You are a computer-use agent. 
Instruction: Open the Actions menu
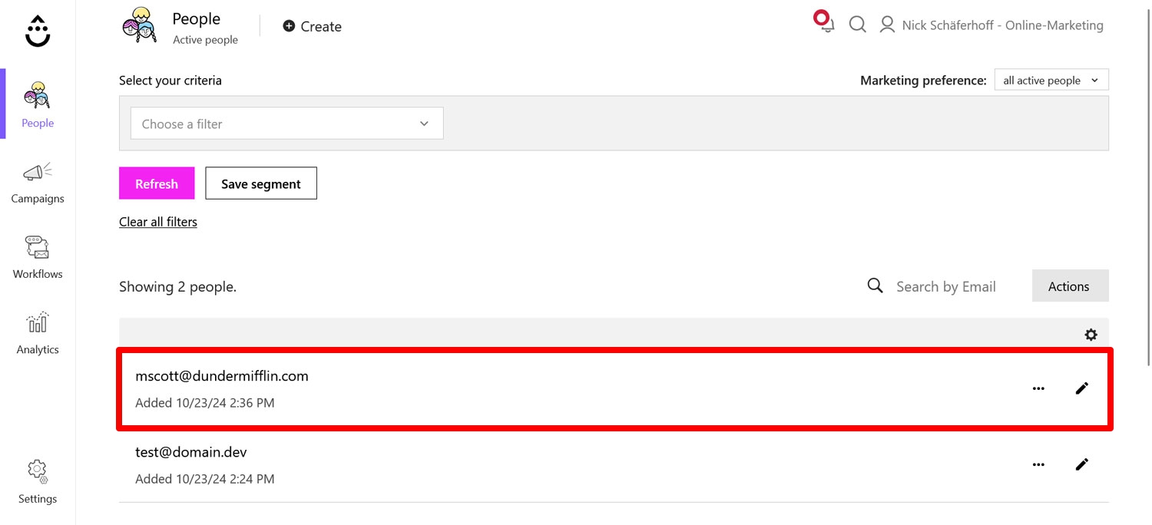point(1070,286)
